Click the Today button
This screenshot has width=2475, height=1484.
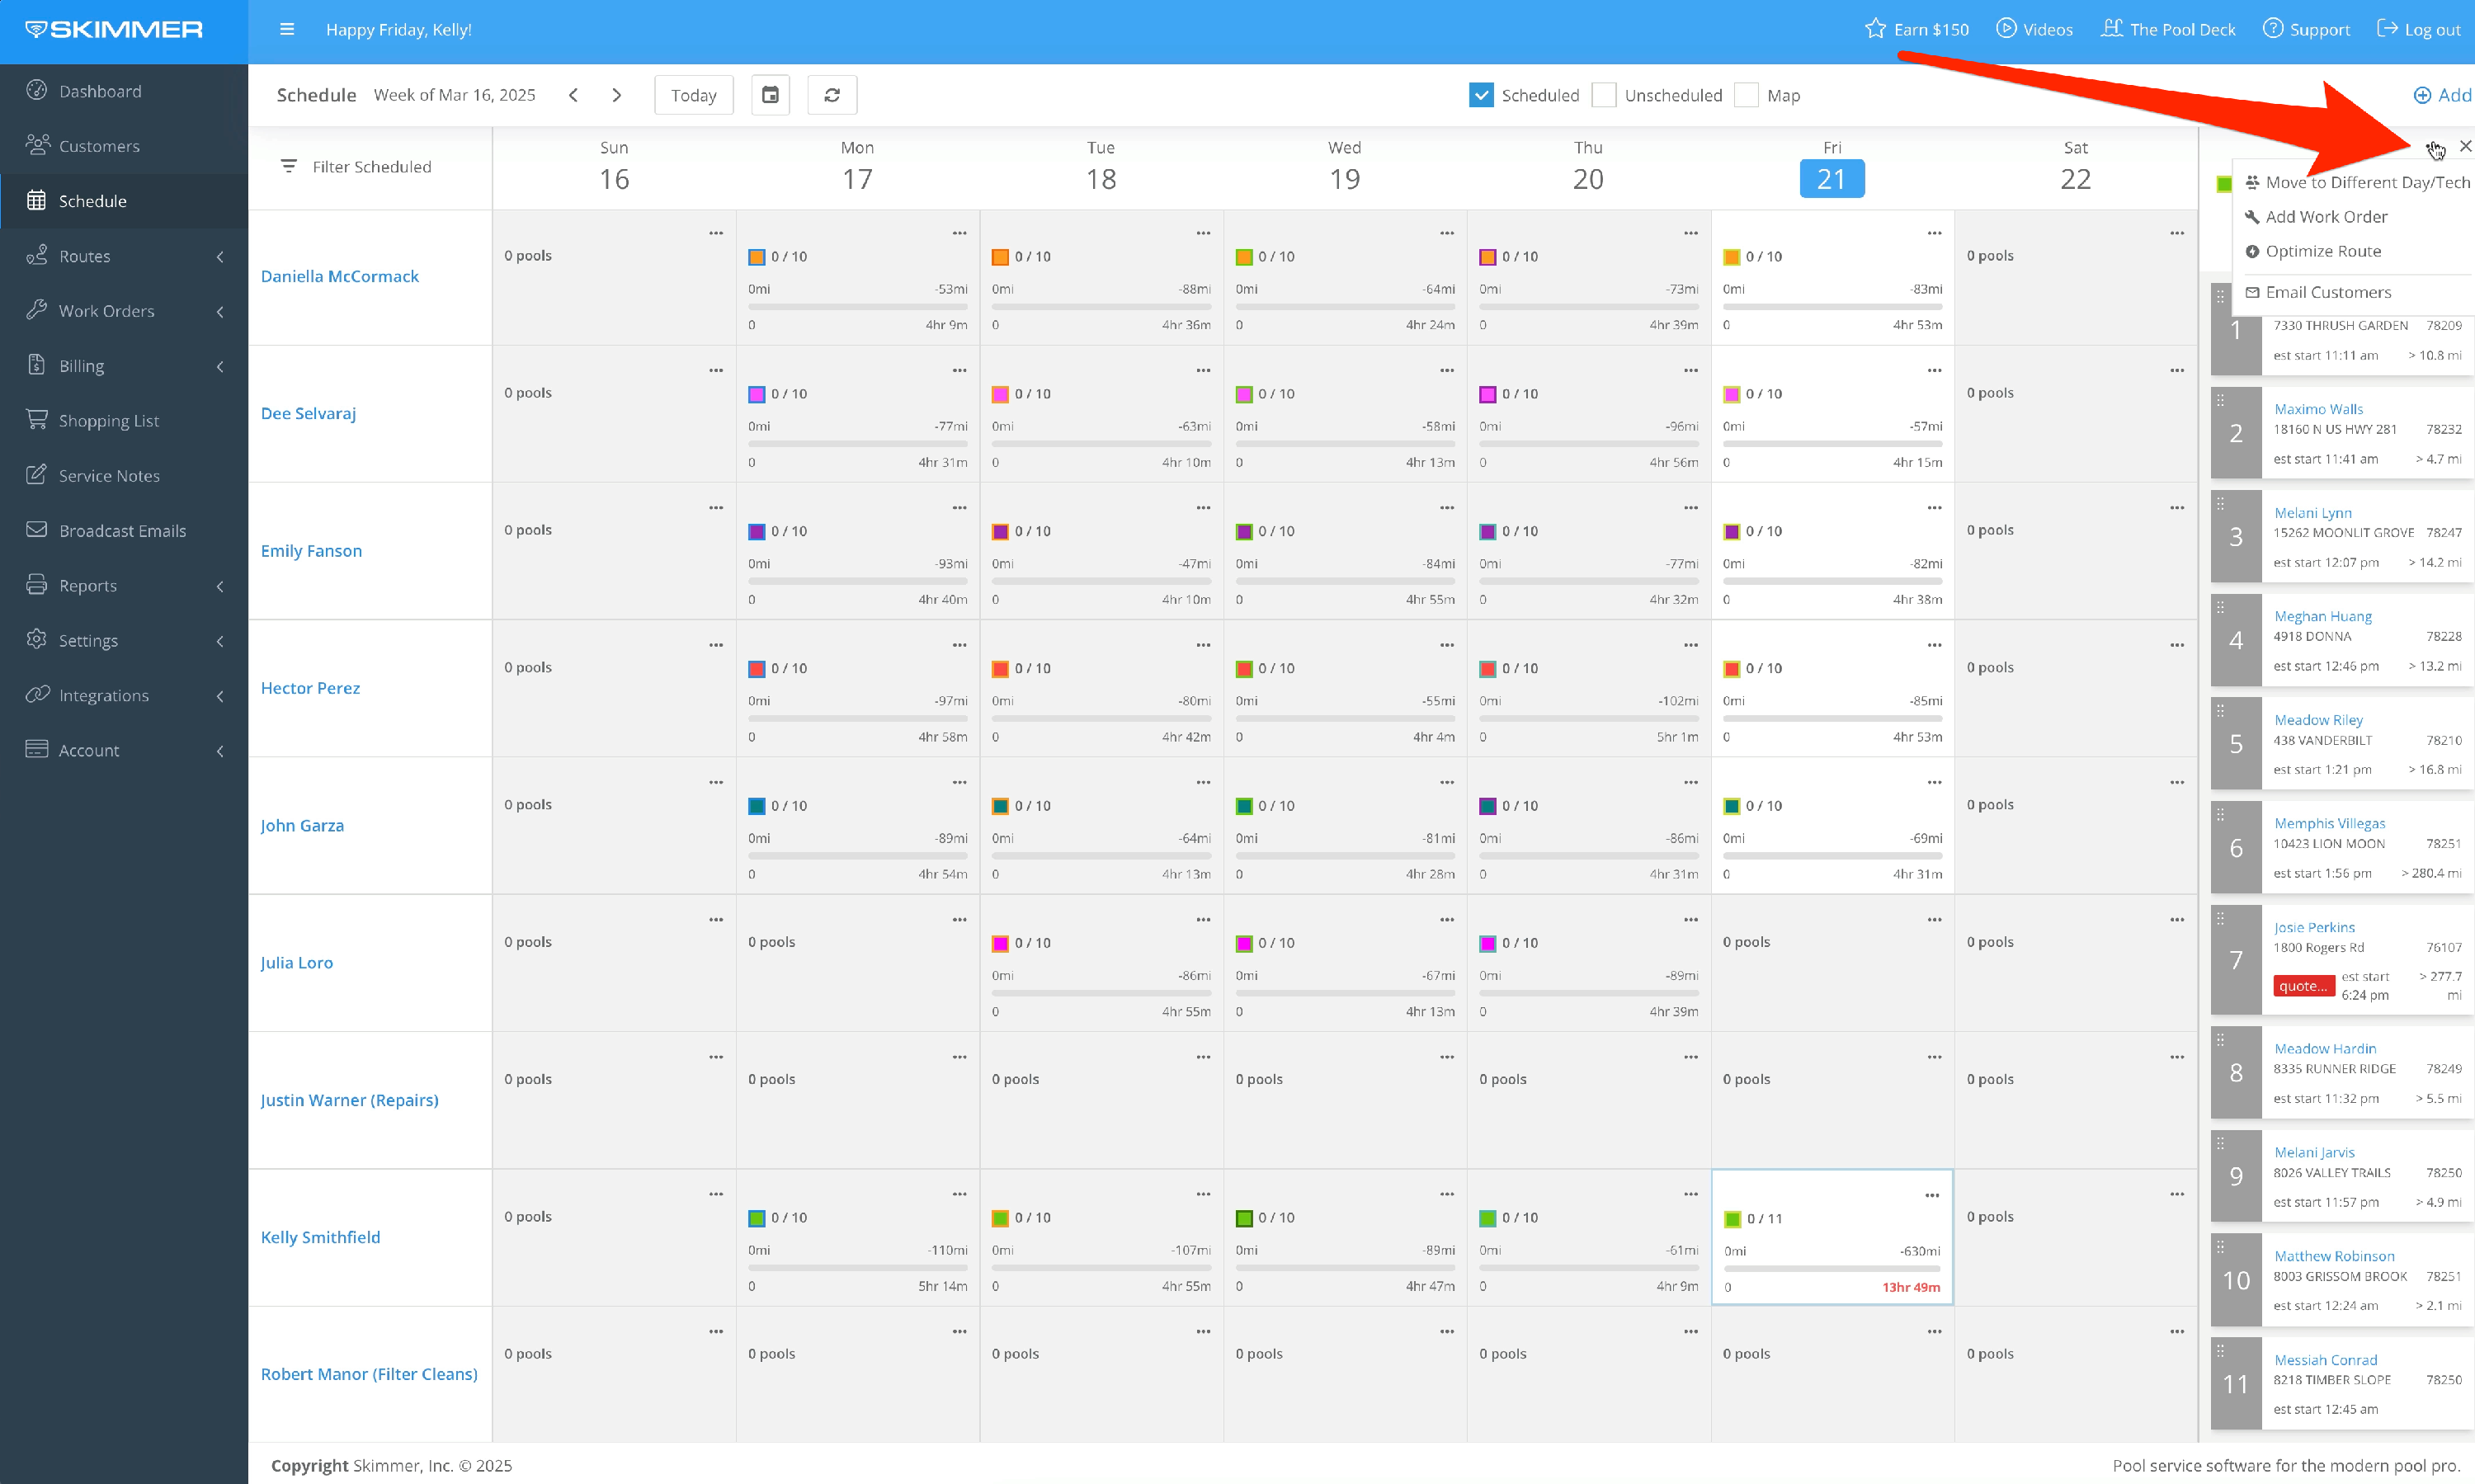(x=693, y=95)
